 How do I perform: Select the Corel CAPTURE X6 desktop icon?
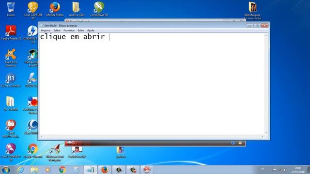tap(33, 11)
